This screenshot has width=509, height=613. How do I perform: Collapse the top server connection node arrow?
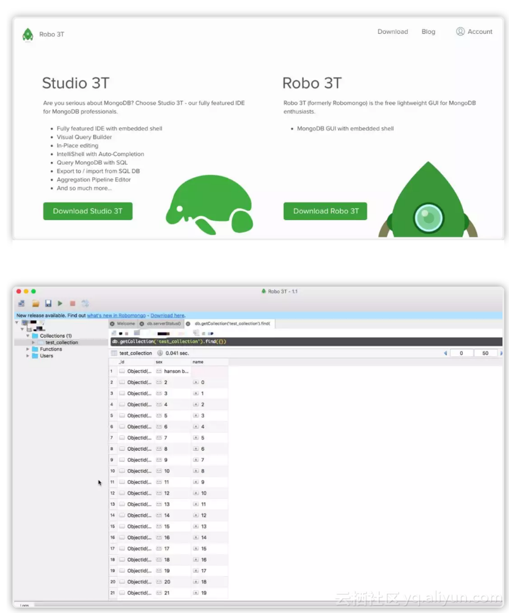[17, 322]
